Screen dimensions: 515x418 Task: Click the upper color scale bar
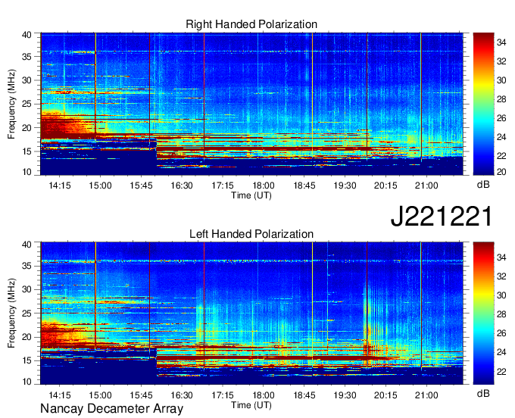483,104
